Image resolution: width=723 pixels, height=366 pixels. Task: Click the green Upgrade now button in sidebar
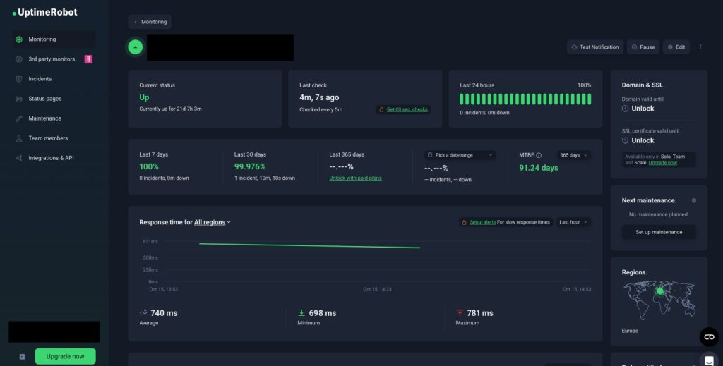pos(66,356)
